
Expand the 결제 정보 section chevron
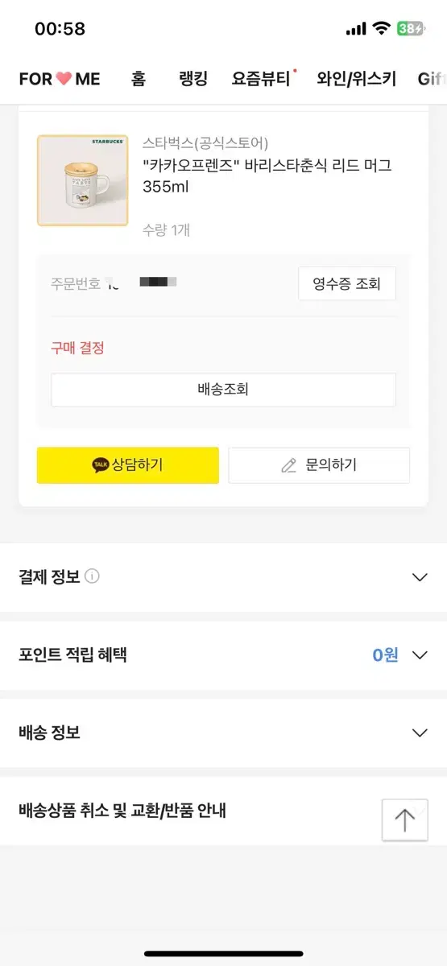click(420, 577)
